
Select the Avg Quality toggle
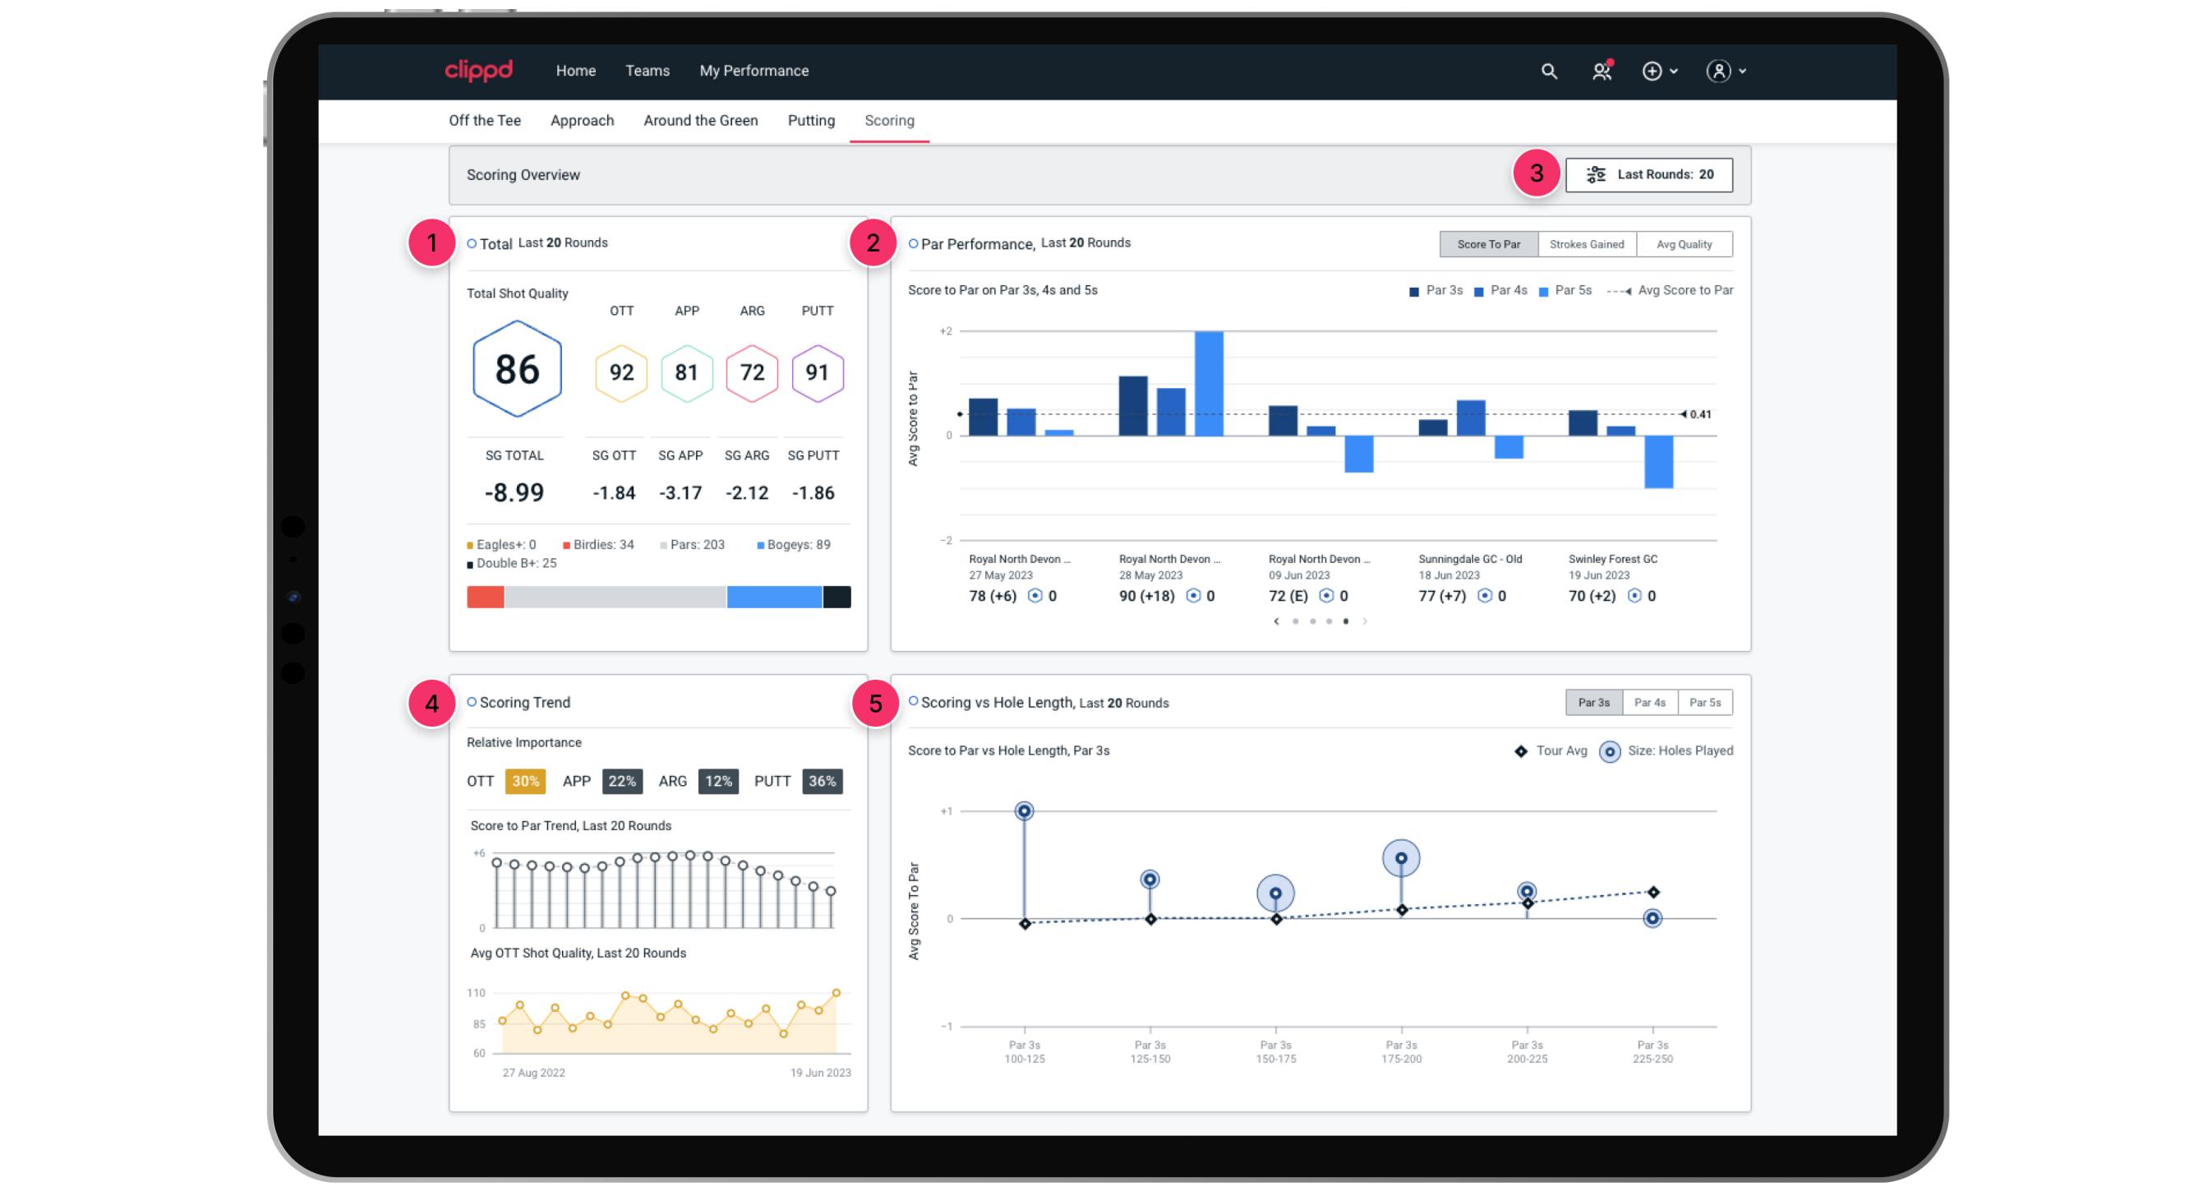(x=1683, y=245)
